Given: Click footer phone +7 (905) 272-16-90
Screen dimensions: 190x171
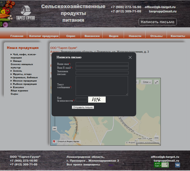Looking at the screenshot, I should [24, 161].
